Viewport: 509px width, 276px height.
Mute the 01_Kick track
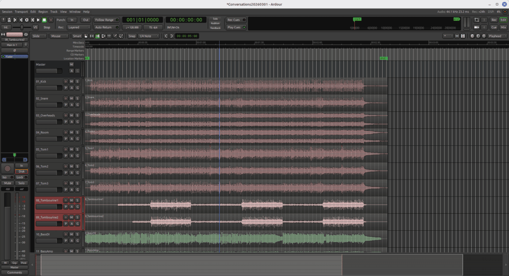coord(72,82)
